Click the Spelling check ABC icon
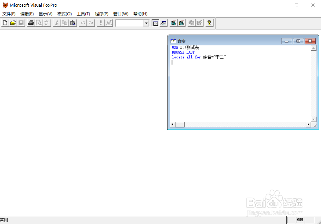This screenshot has height=224, width=321. coord(47,23)
